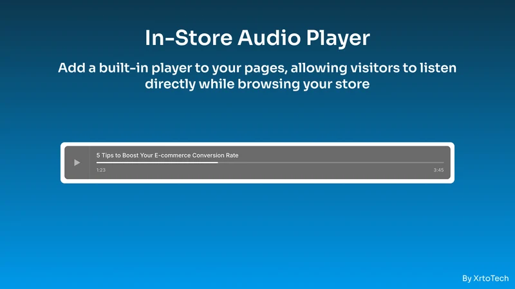The width and height of the screenshot is (515, 289).
Task: Click the total duration 3:45
Action: [x=438, y=170]
